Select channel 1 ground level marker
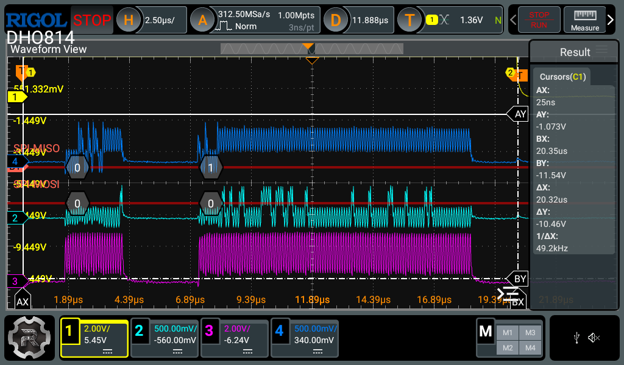The image size is (624, 365). (17, 97)
